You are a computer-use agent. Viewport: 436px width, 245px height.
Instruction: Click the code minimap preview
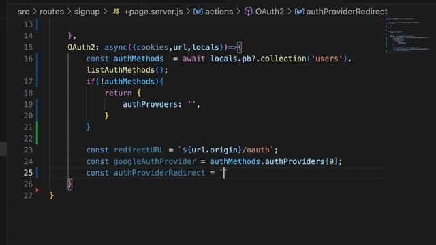click(x=407, y=35)
